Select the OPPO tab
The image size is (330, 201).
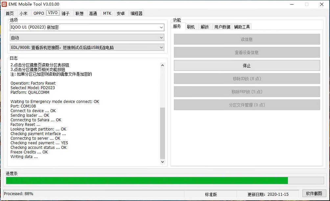[x=39, y=13]
